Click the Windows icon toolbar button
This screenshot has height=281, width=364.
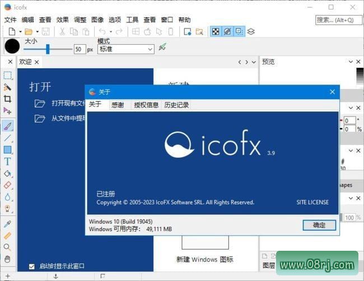tap(136, 31)
